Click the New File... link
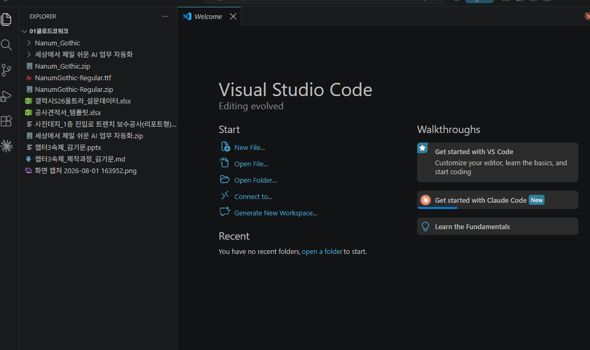The height and width of the screenshot is (350, 590). [250, 148]
